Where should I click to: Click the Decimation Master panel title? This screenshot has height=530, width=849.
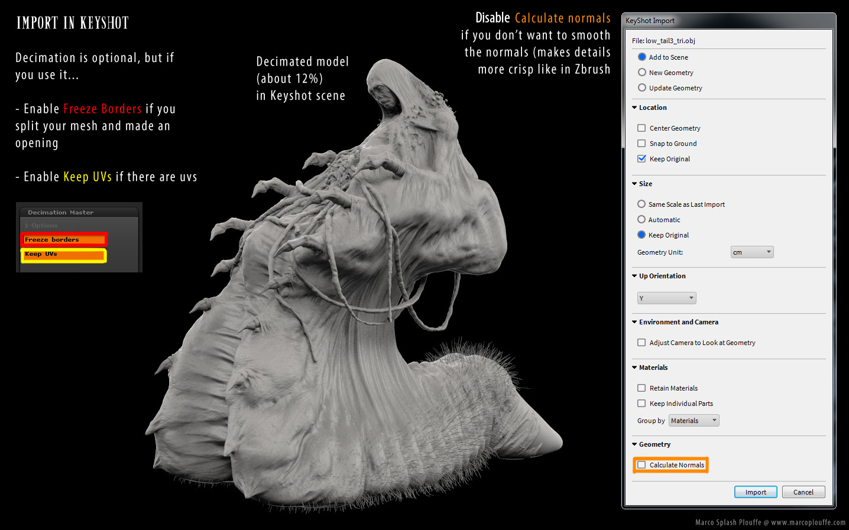[x=61, y=213]
